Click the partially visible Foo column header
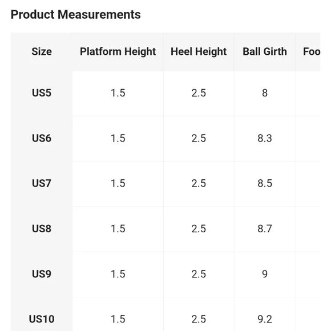This screenshot has width=331, height=331. (x=312, y=51)
